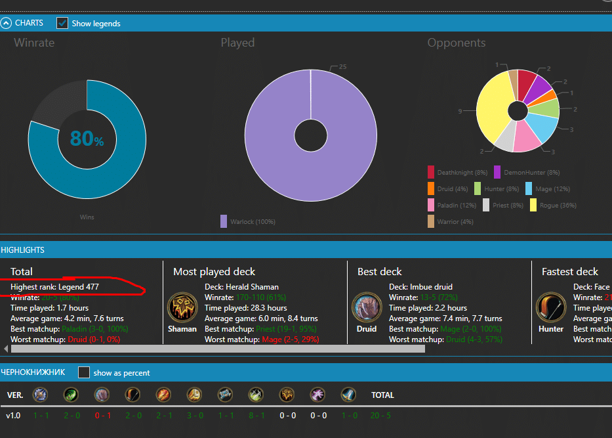The width and height of the screenshot is (612, 438).
Task: Select the Hunter class icon in matchup row
Action: click(133, 395)
